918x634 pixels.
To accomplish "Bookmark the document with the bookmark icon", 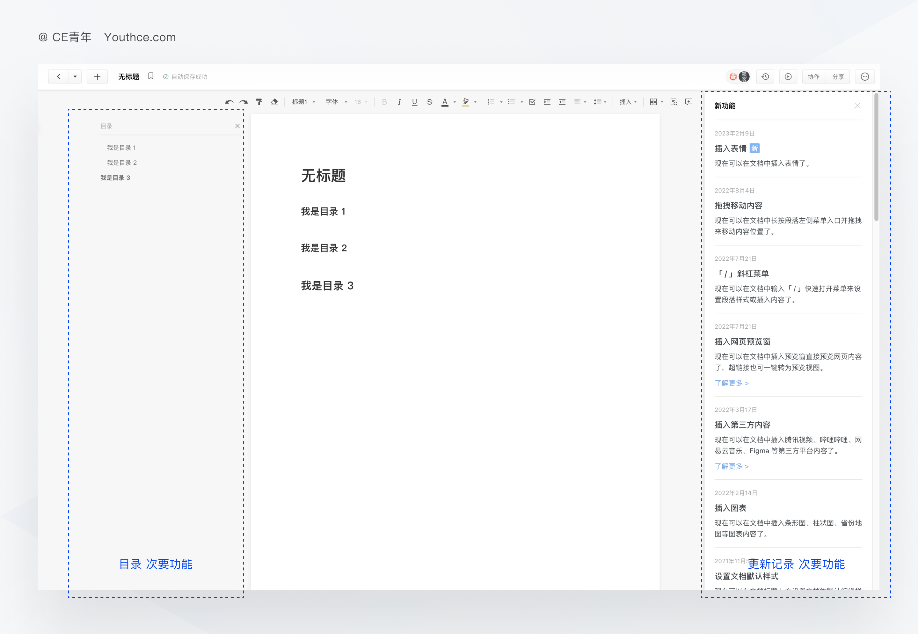I will tap(150, 76).
